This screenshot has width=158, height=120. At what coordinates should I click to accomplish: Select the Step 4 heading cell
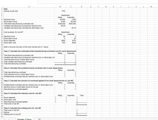pyautogui.click(x=29, y=93)
